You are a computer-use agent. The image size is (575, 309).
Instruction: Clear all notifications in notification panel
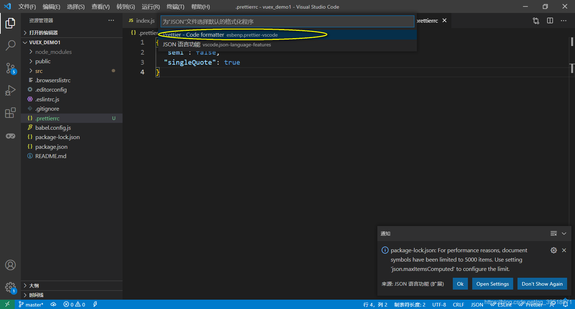tap(554, 234)
